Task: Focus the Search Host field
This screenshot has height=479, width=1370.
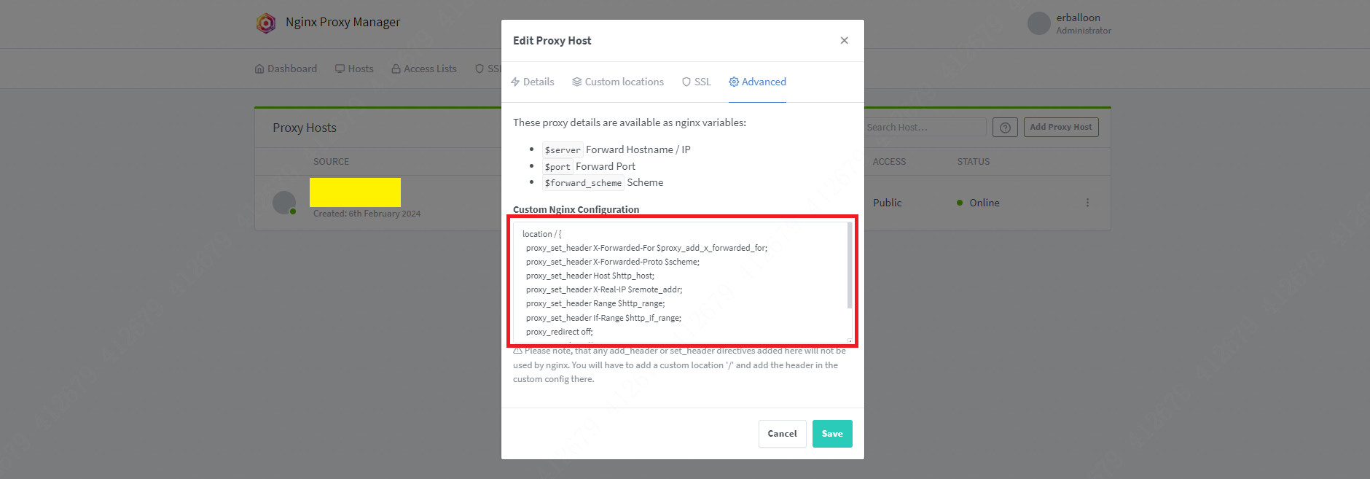Action: point(924,128)
